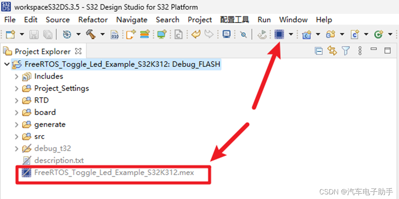Open the Help menu
This screenshot has width=399, height=199.
click(x=324, y=20)
